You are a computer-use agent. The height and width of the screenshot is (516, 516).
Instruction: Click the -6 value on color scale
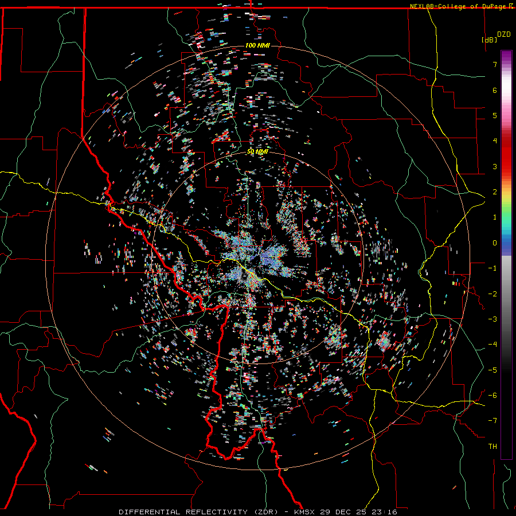[492, 395]
